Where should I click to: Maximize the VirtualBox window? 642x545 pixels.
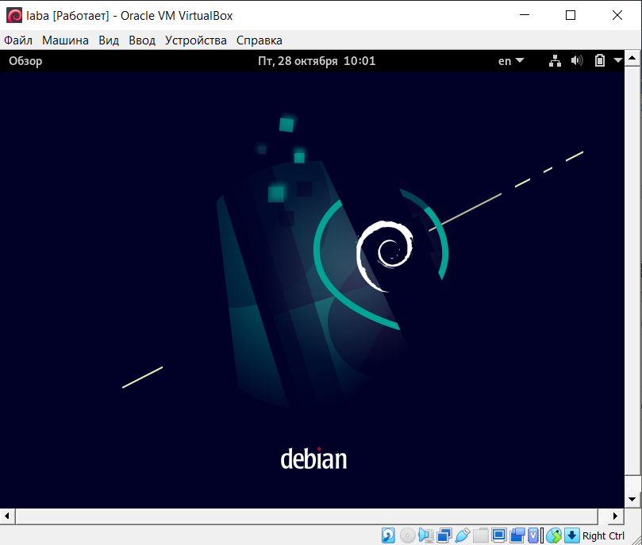click(x=571, y=16)
